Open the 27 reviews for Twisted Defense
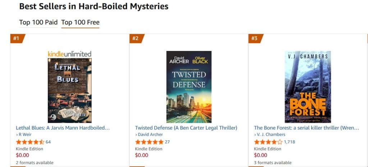Image resolution: width=368 pixels, height=167 pixels. point(167,142)
